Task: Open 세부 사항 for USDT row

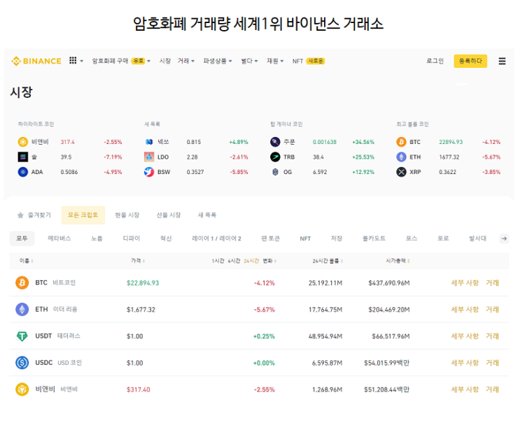Action: coord(465,336)
